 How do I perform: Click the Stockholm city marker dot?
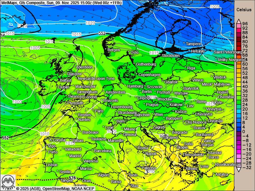[160, 56]
